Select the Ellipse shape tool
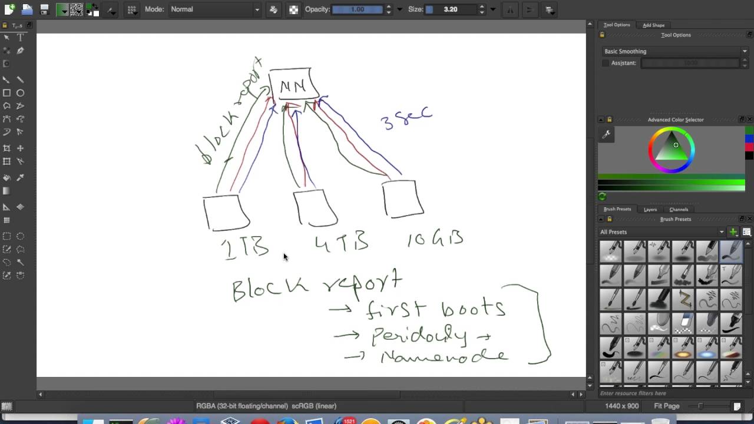This screenshot has height=424, width=754. tap(20, 93)
